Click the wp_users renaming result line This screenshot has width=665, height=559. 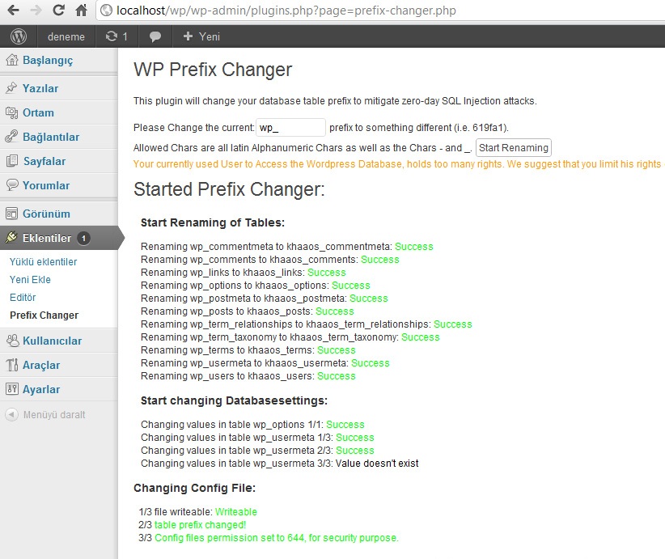tap(248, 376)
